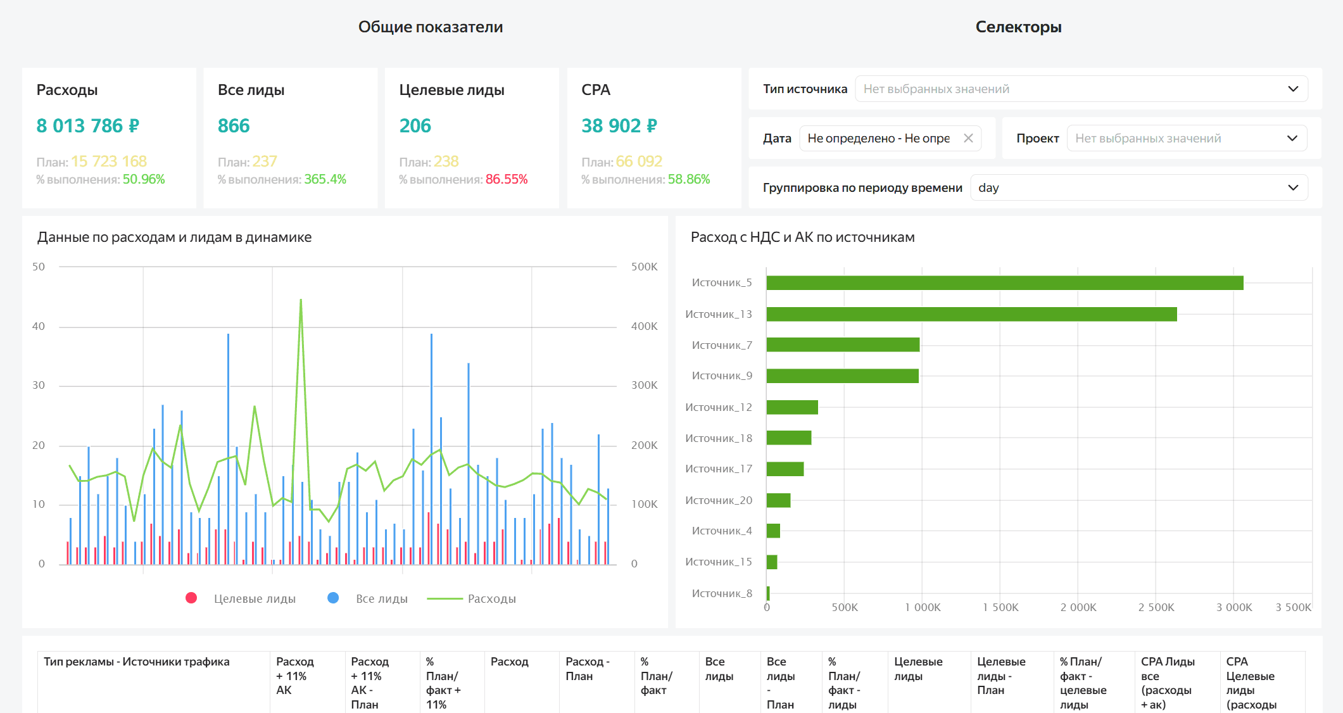Click the date range input field
This screenshot has height=713, width=1343.
pos(878,139)
